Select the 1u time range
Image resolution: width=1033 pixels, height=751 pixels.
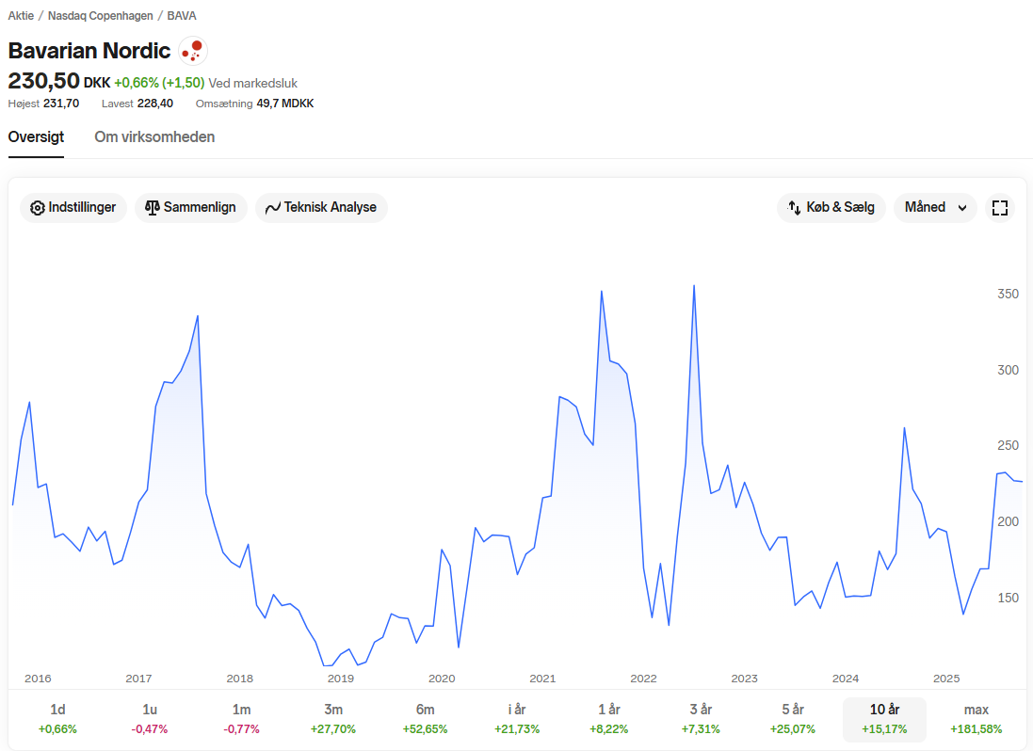[150, 719]
